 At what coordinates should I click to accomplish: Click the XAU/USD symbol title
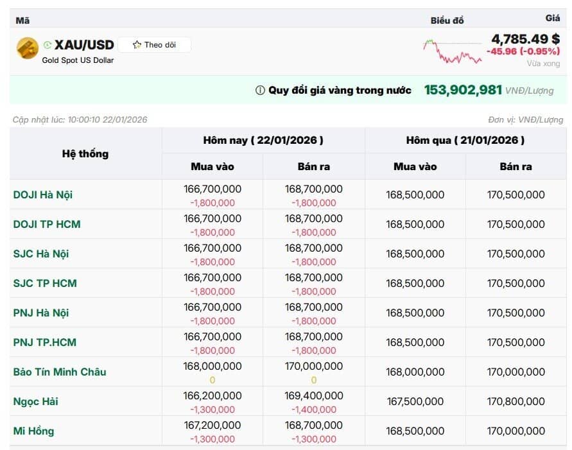[84, 45]
